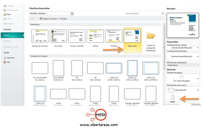The image size is (203, 128).
Task: Open the Abrir folder icon
Action: tap(5, 14)
